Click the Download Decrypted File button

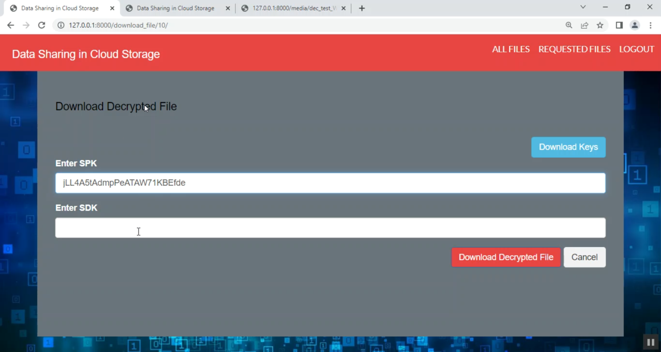coord(505,257)
